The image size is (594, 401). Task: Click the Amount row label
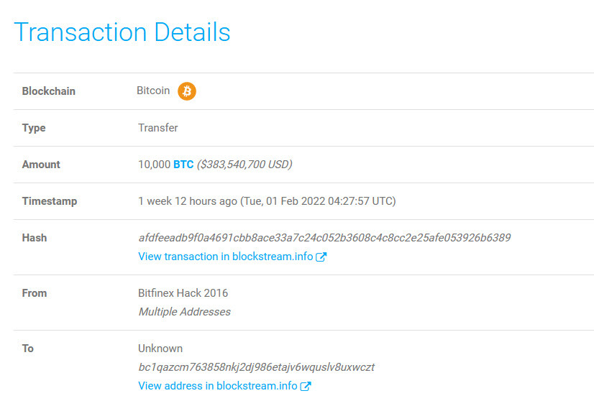(x=41, y=165)
